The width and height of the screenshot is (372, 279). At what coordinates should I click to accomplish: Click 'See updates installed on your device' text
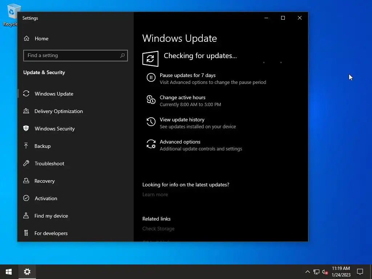click(198, 126)
